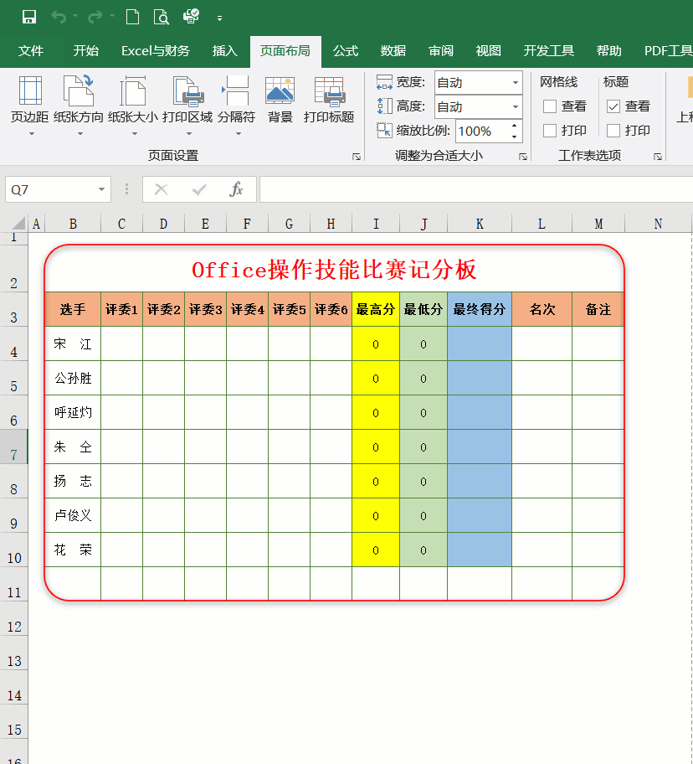Viewport: 693px width, 764px height.
Task: Open the Name Box dropdown arrow
Action: tap(102, 189)
